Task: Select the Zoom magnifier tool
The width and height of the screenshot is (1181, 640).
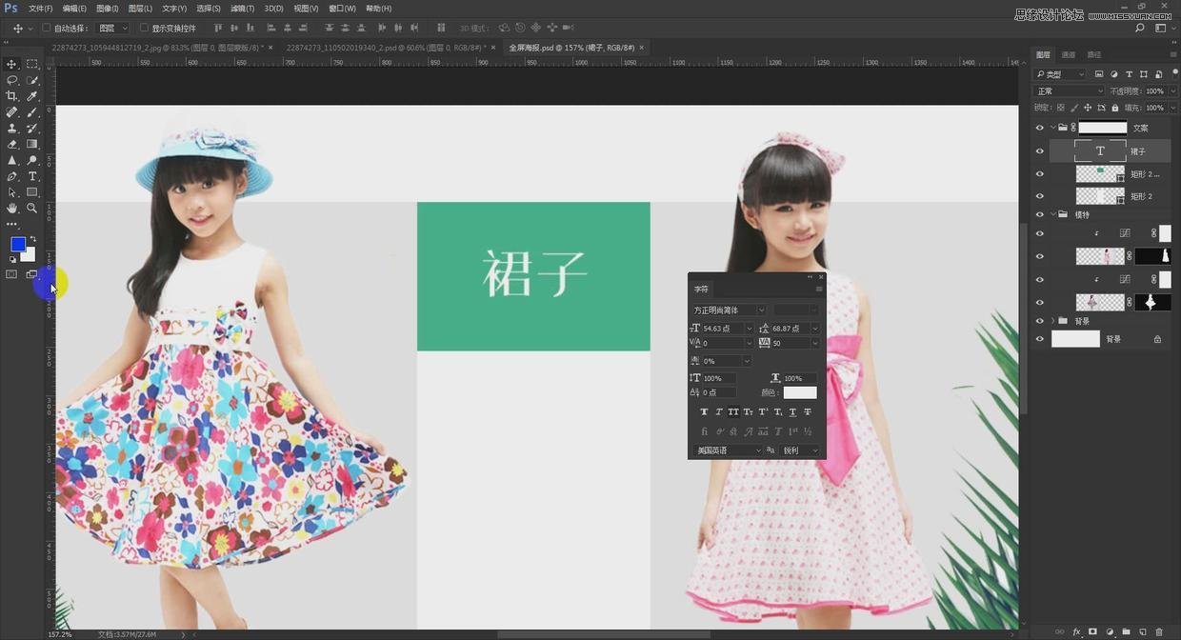Action: pyautogui.click(x=32, y=208)
